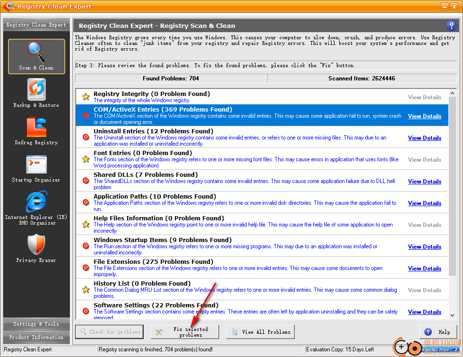
Task: Open the Product Information section
Action: point(36,337)
